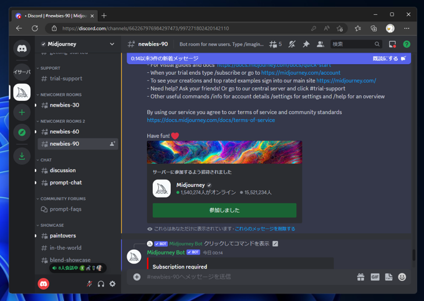Open the emoji picker
Screen dimensions: 424x301
[x=402, y=277]
